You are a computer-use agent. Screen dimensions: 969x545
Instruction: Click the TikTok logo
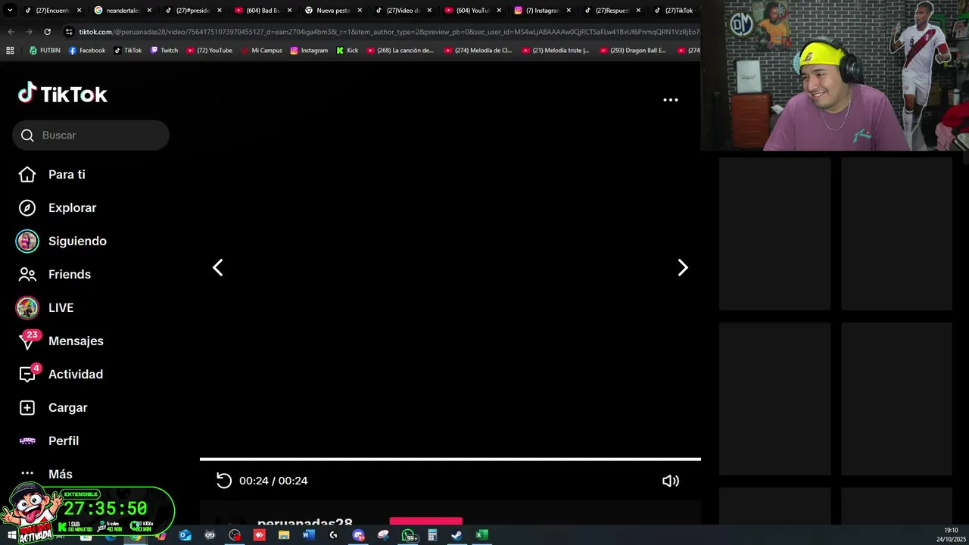pos(63,94)
